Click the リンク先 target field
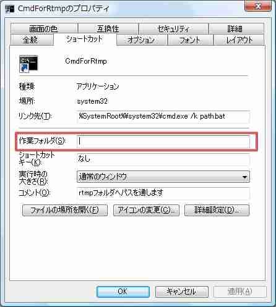This screenshot has height=307, width=276. pyautogui.click(x=163, y=117)
